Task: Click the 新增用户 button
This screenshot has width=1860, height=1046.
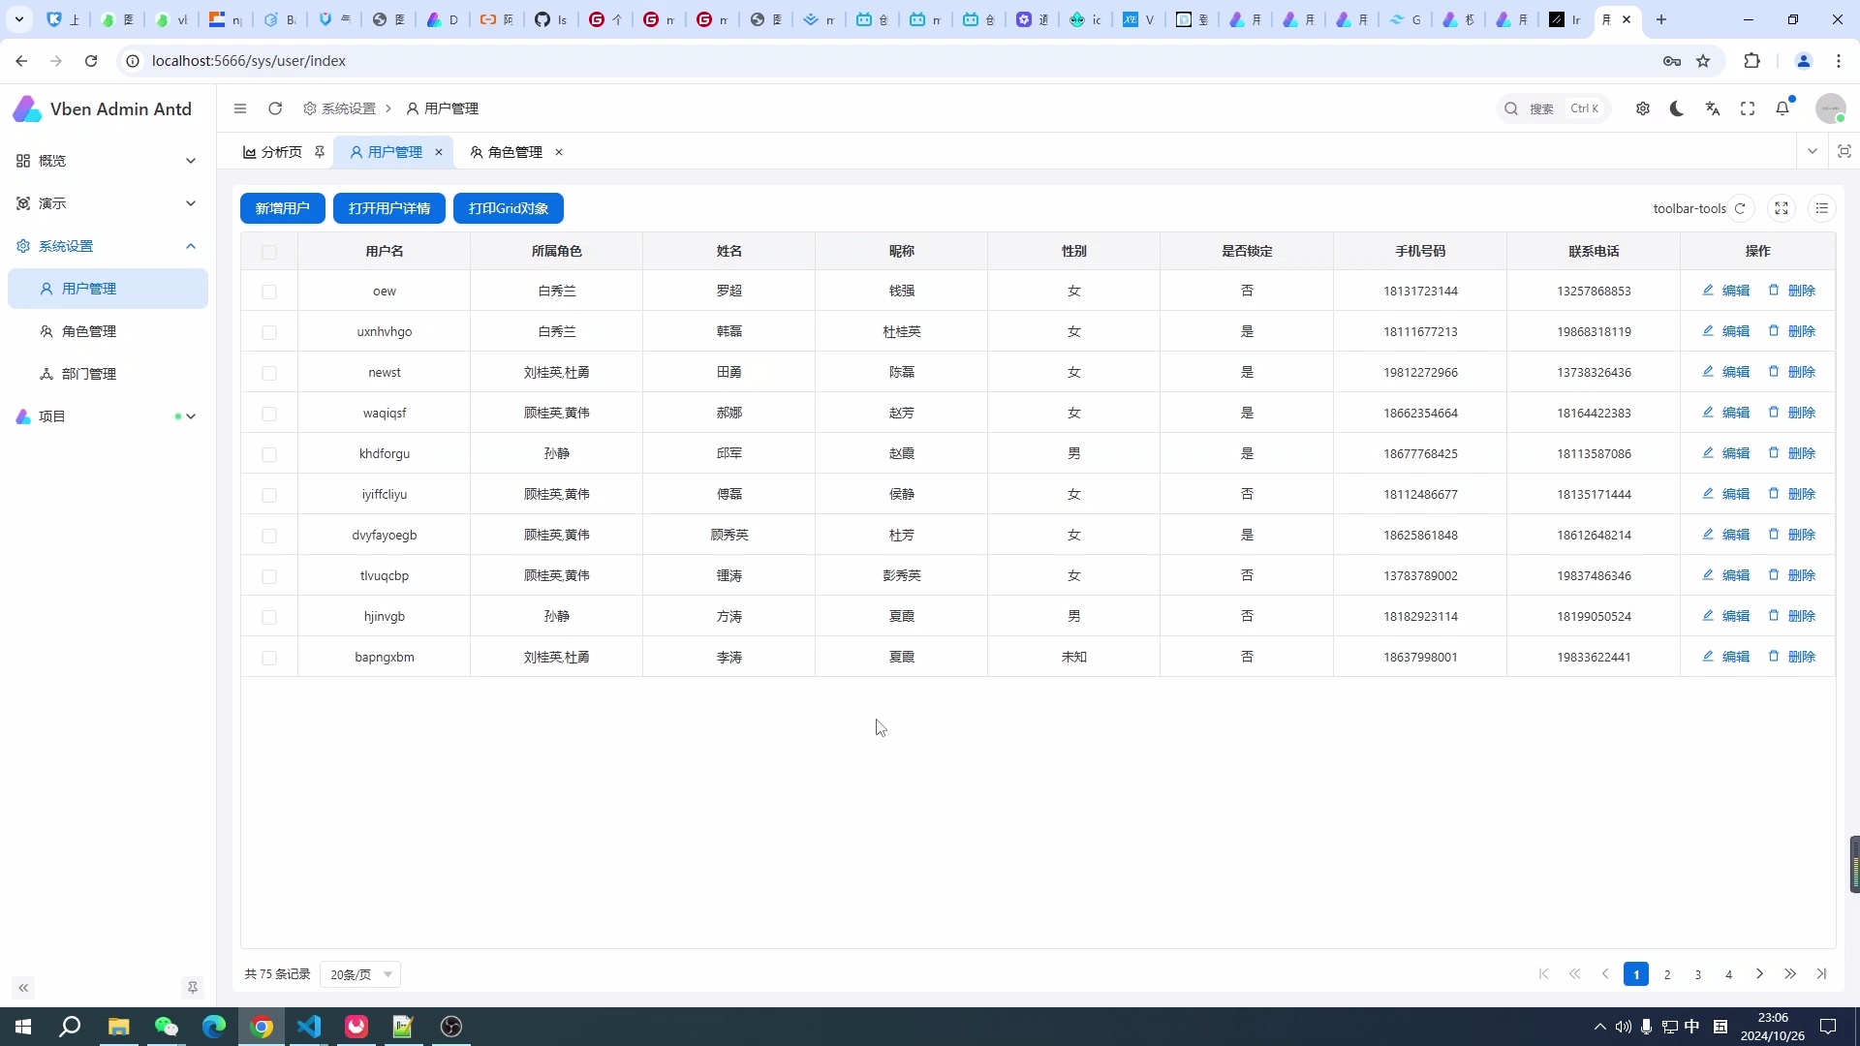Action: 282,207
